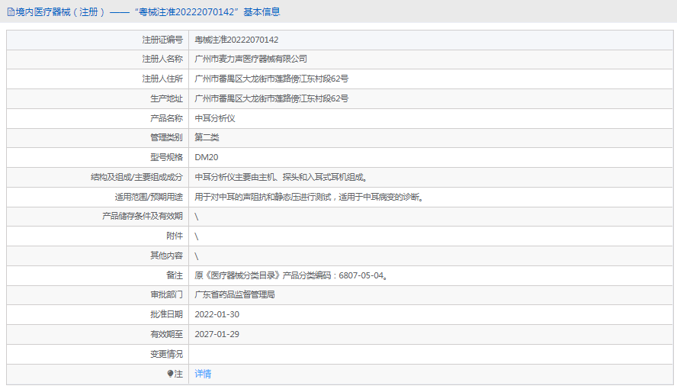
Task: Click approving department 广东省药品监督管理局
Action: pyautogui.click(x=235, y=295)
